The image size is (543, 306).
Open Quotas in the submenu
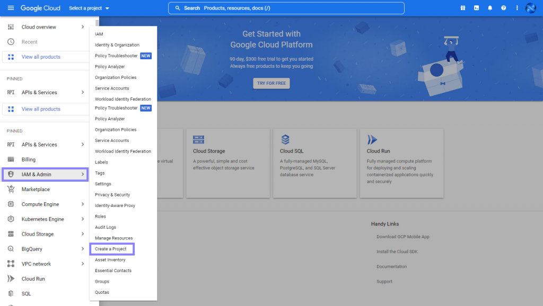click(x=102, y=292)
